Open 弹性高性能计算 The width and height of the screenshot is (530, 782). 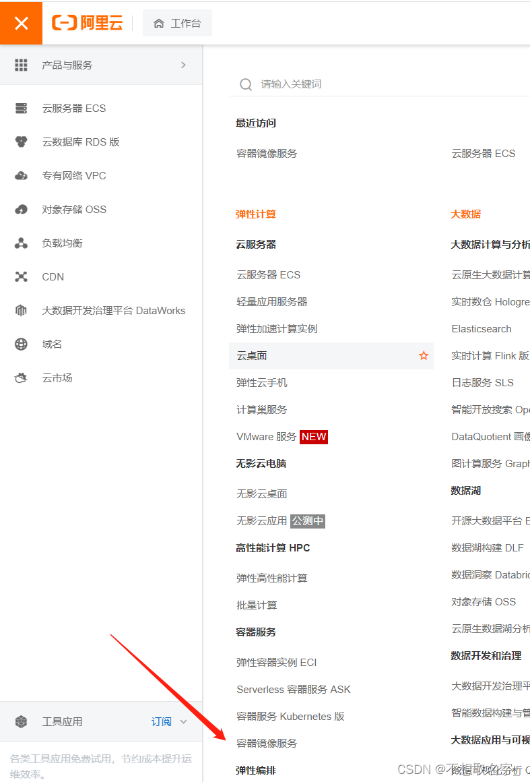coord(272,578)
